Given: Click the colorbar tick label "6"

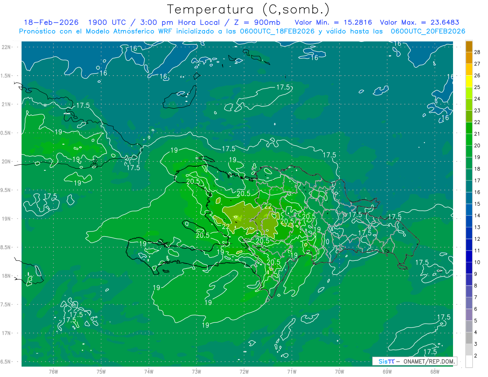Looking at the screenshot, I should point(476,309).
